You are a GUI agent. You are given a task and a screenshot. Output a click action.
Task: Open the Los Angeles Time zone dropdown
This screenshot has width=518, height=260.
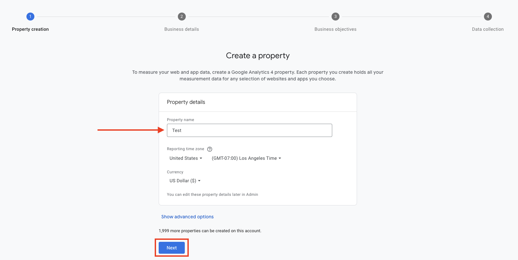pos(246,158)
